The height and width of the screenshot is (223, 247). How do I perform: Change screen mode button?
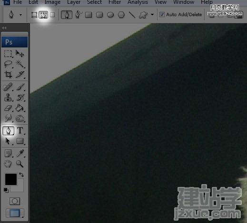tap(15, 213)
